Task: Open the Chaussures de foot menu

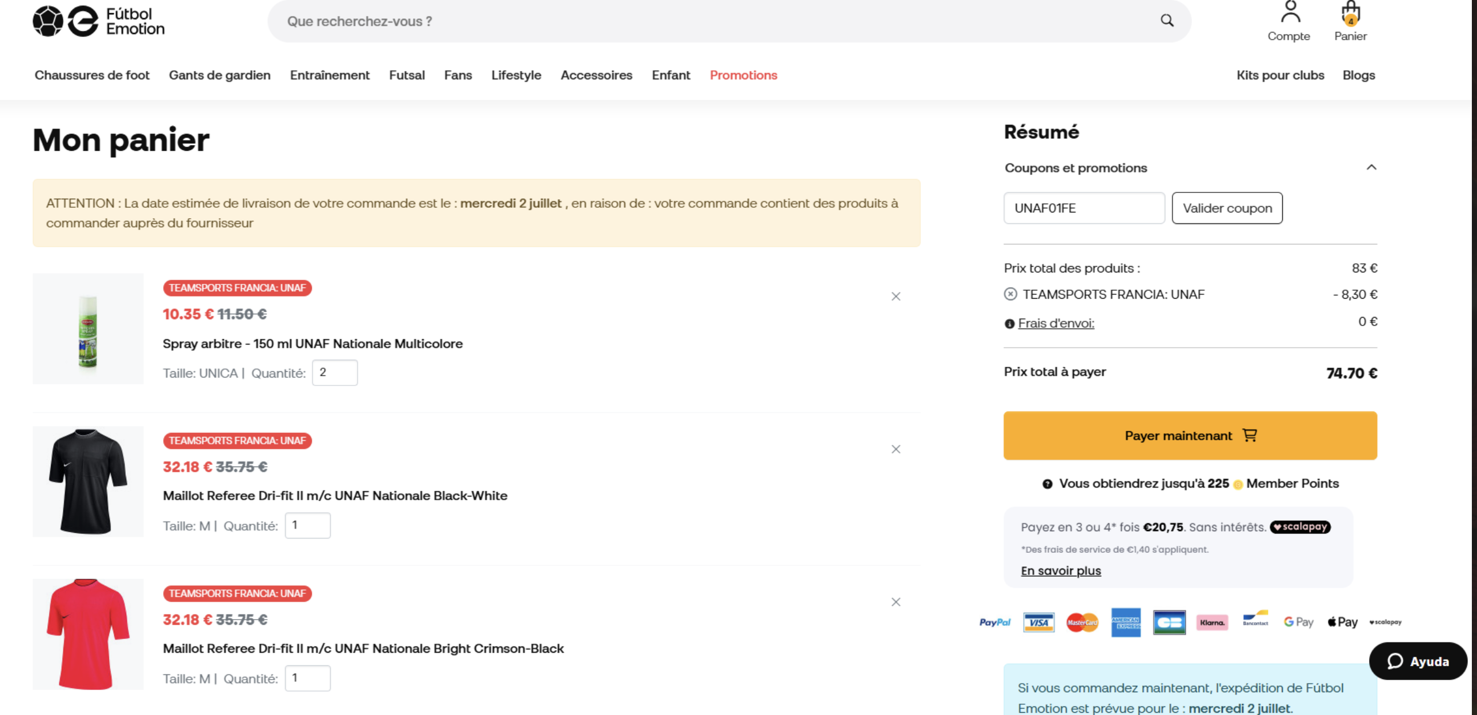Action: pos(92,75)
